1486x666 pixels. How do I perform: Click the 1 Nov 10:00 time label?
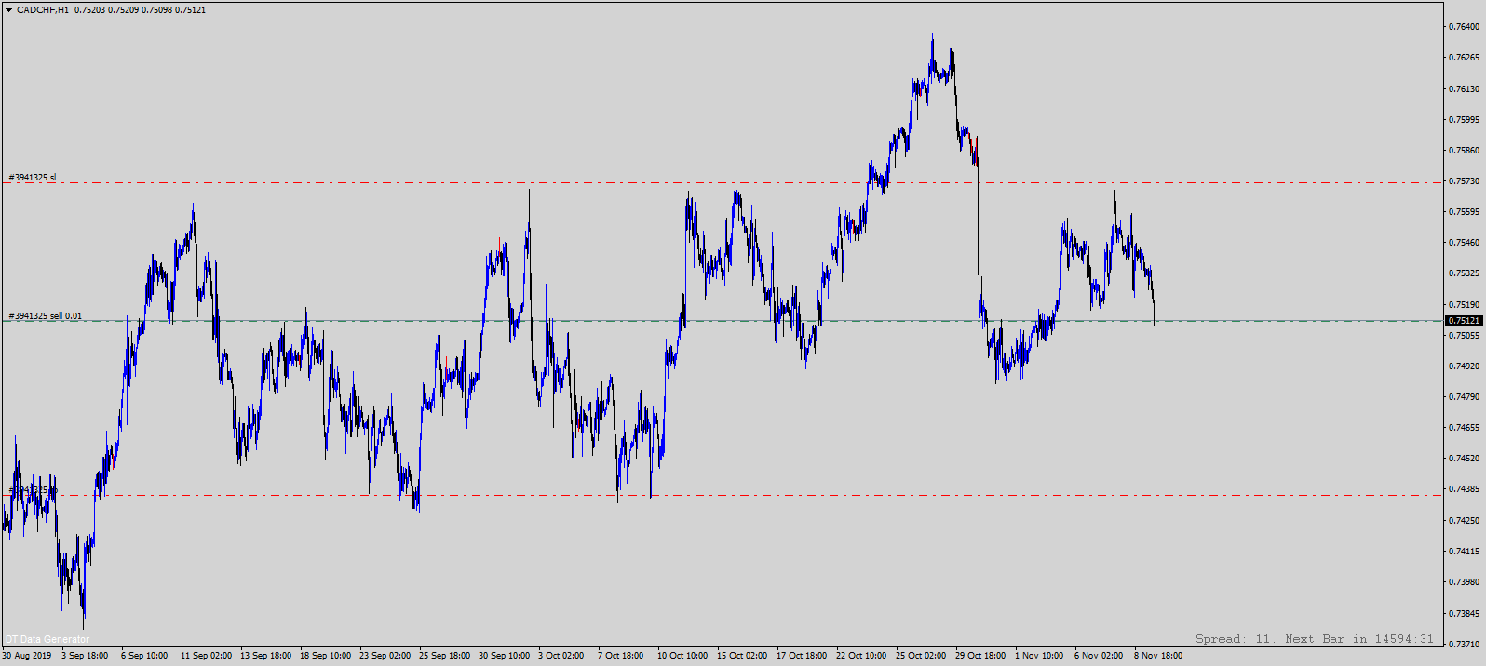(x=1039, y=656)
